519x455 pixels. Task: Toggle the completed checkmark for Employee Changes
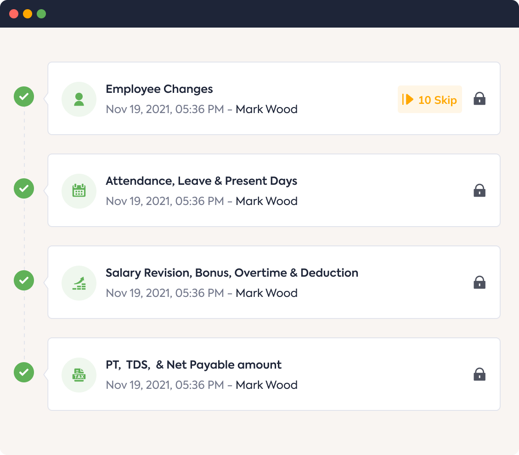(24, 97)
